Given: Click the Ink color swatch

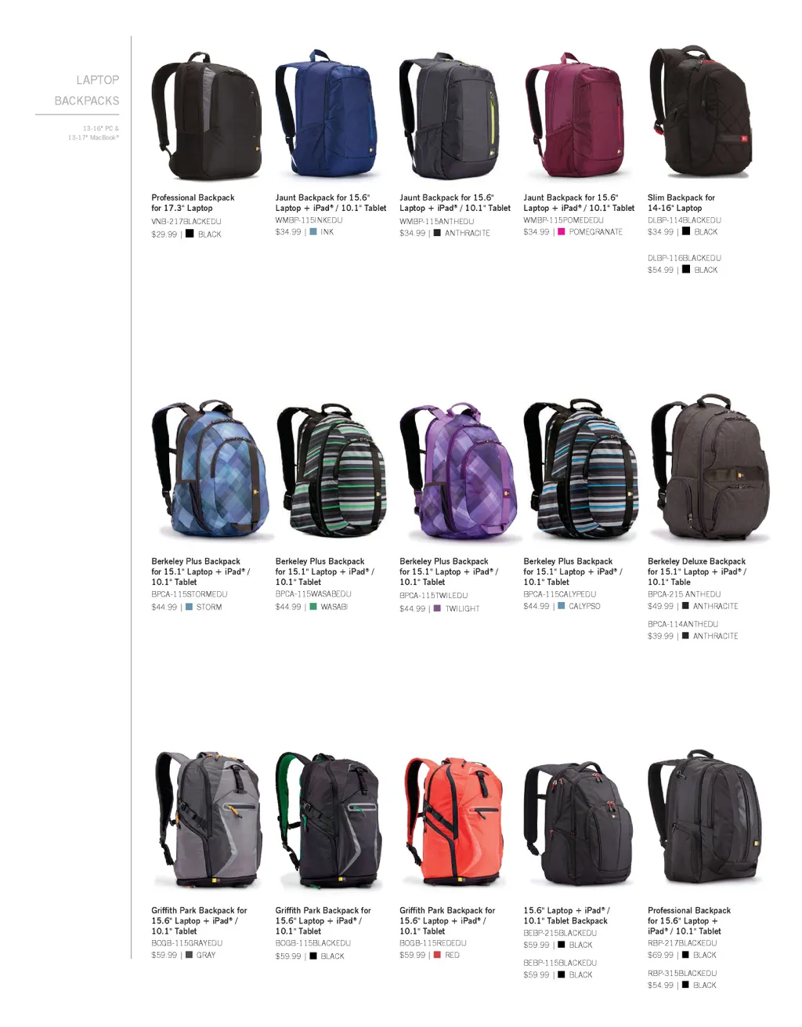Looking at the screenshot, I should 313,232.
